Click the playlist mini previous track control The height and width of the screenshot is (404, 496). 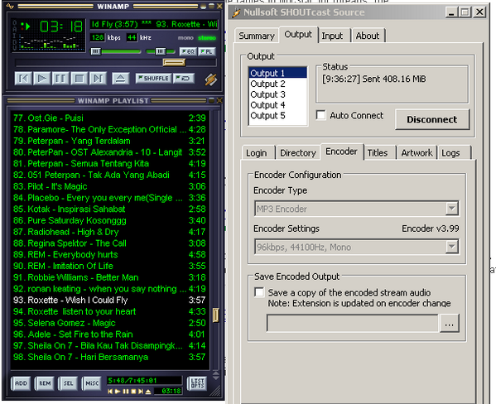point(110,392)
